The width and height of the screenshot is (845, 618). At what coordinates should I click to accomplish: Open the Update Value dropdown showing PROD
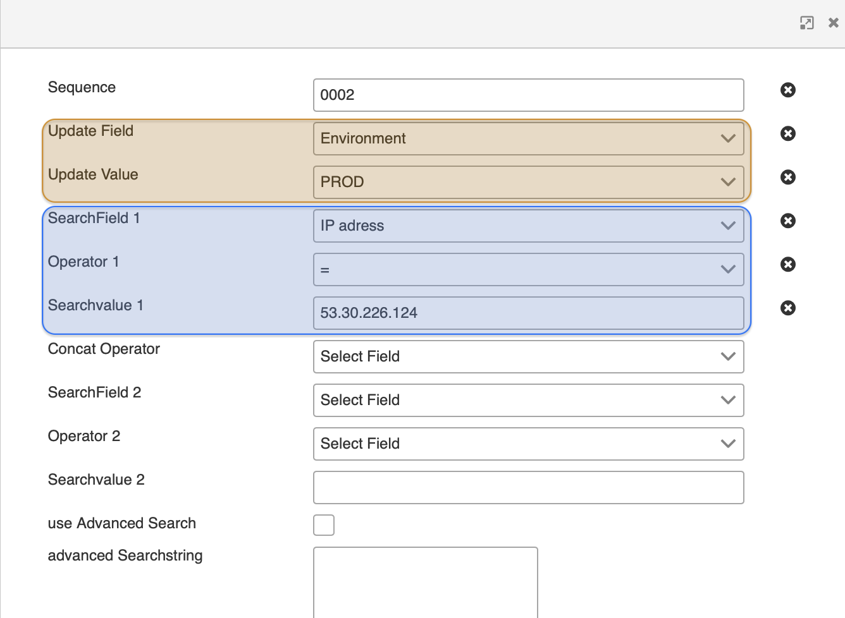click(528, 182)
